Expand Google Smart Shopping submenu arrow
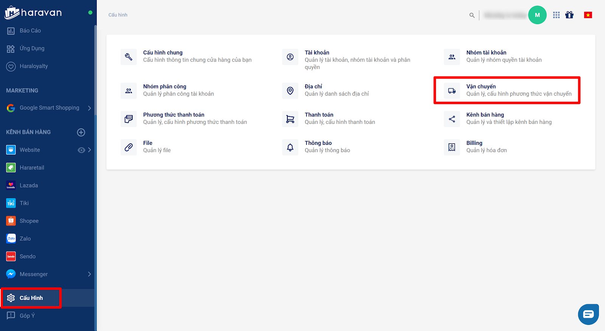Viewport: 605px width, 331px height. (90, 108)
